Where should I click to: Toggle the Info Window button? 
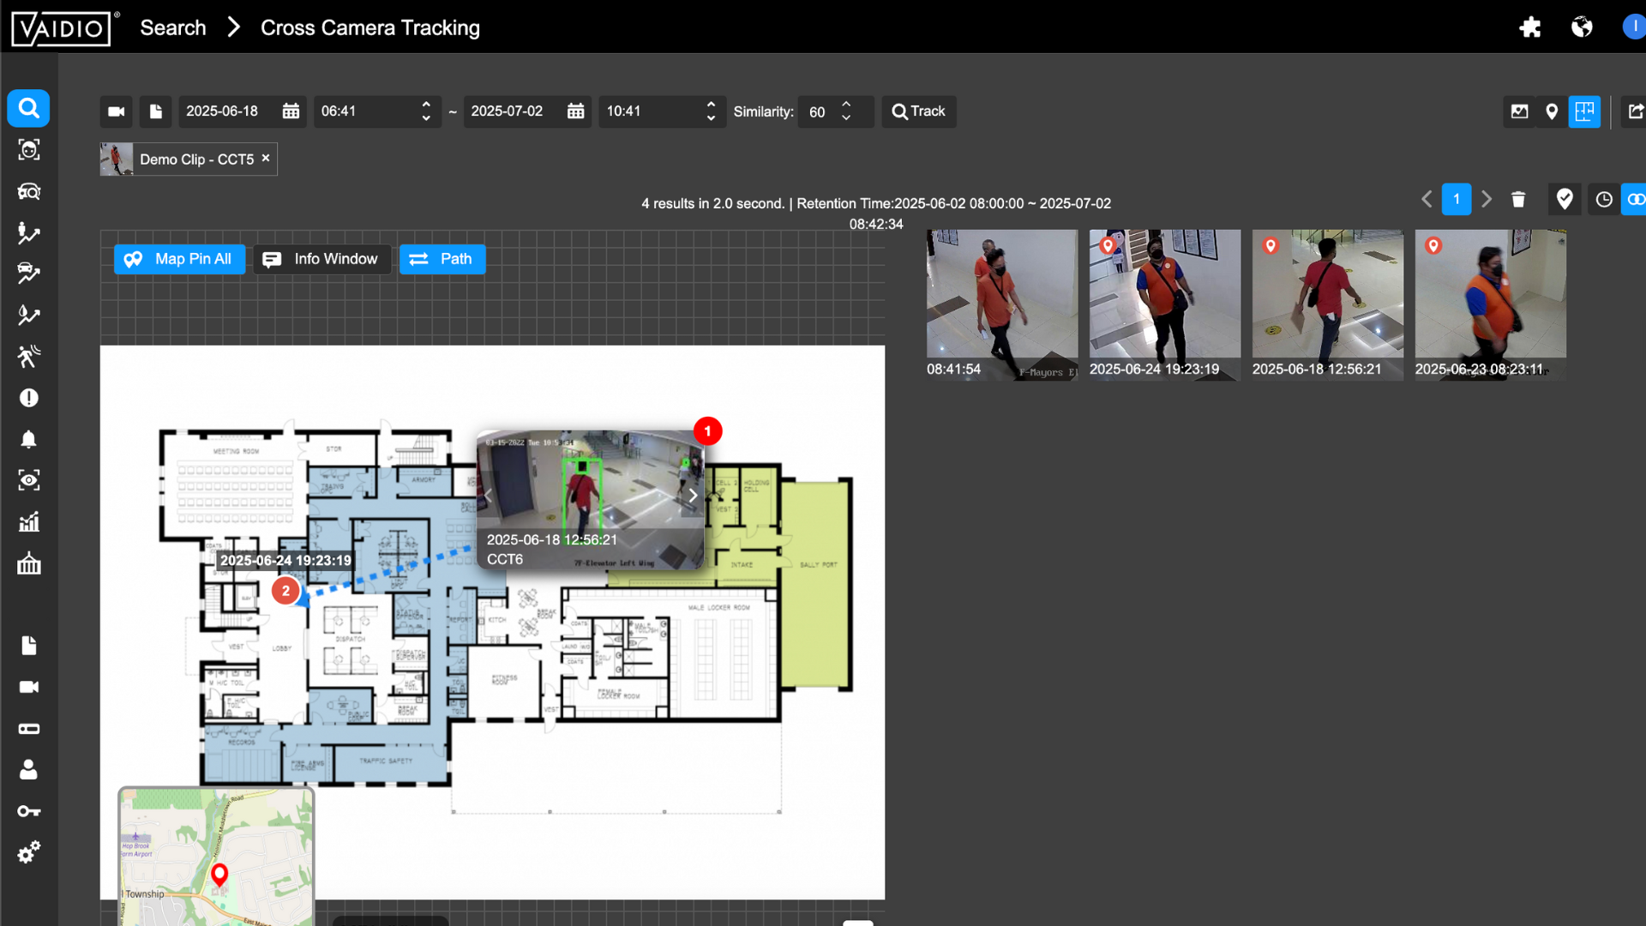pyautogui.click(x=321, y=259)
